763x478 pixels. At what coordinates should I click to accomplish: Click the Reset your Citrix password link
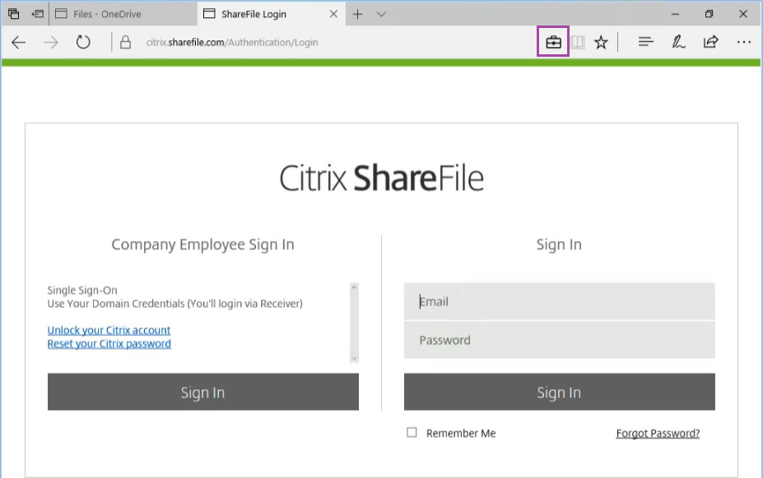pyautogui.click(x=109, y=343)
